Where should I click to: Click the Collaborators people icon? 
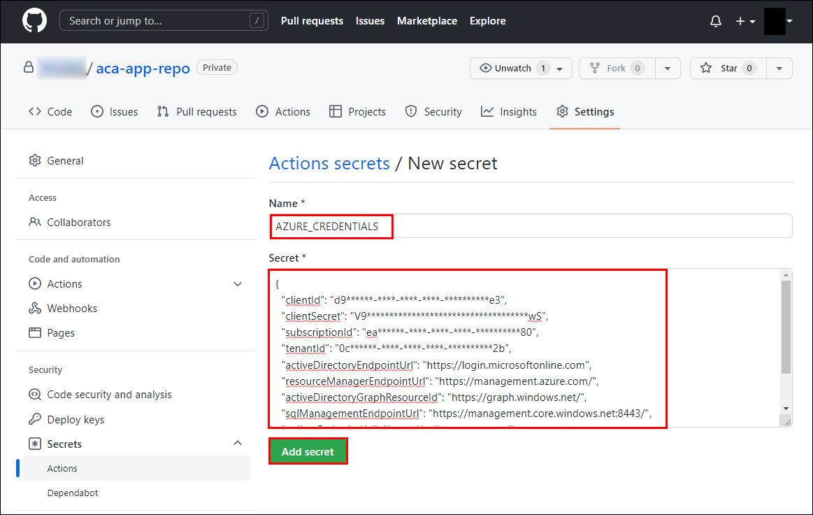tap(35, 223)
